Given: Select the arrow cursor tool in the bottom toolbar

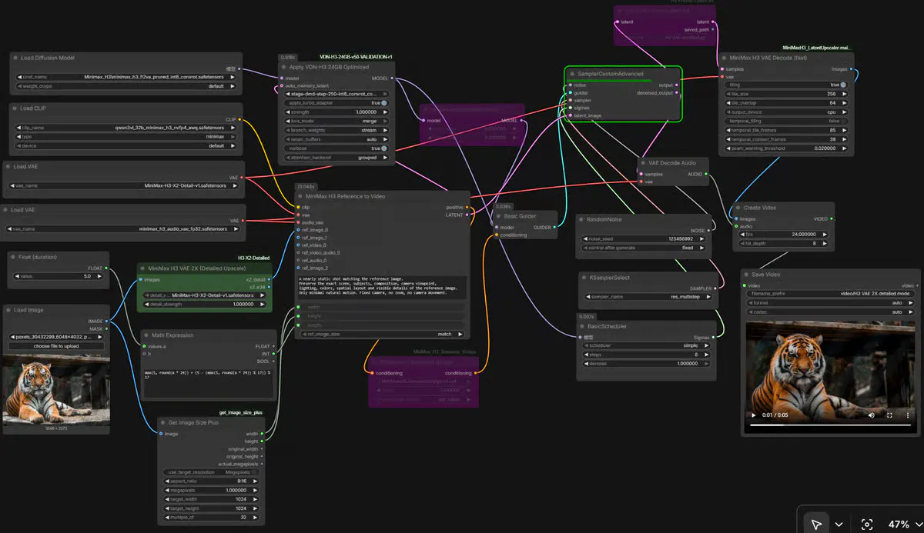Looking at the screenshot, I should [815, 524].
